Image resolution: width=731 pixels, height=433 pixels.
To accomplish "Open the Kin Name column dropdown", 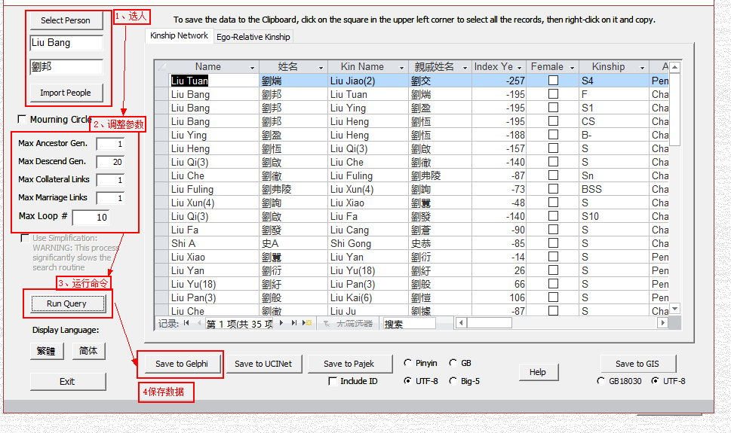I will (401, 67).
